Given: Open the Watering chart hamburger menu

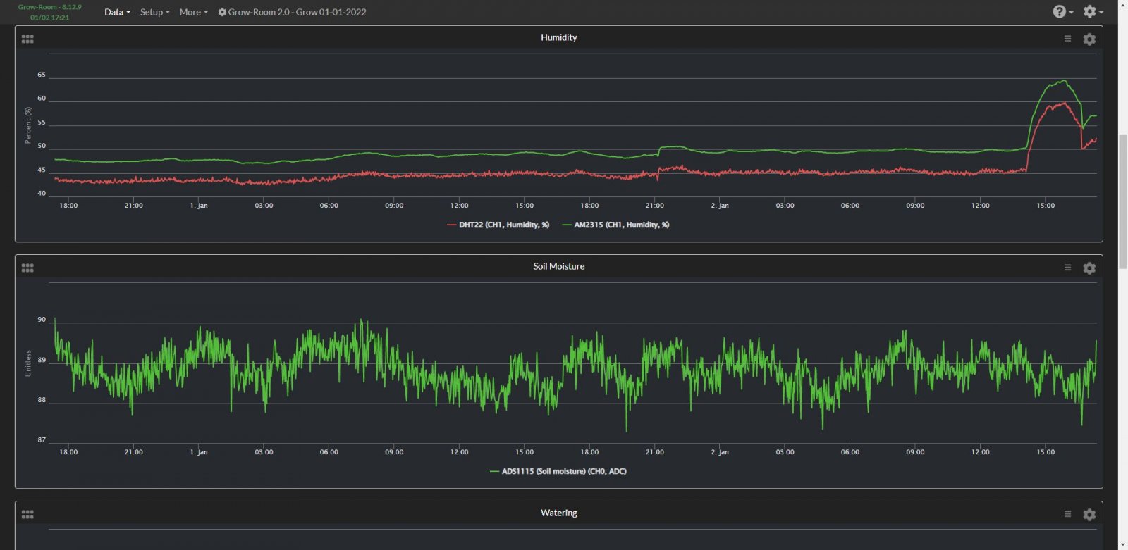Looking at the screenshot, I should pos(1067,514).
